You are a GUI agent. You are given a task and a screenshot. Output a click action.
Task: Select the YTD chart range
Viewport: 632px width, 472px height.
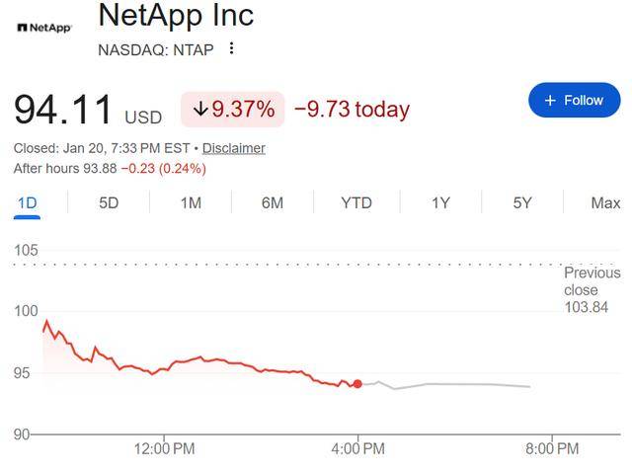(x=356, y=202)
